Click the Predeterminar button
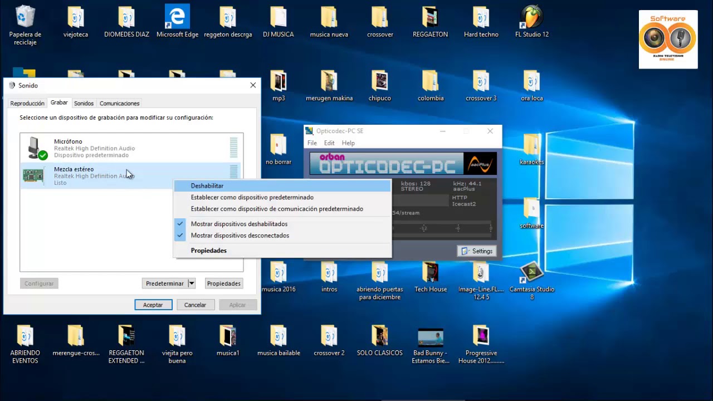Screen dimensions: 713x401 click(165, 283)
